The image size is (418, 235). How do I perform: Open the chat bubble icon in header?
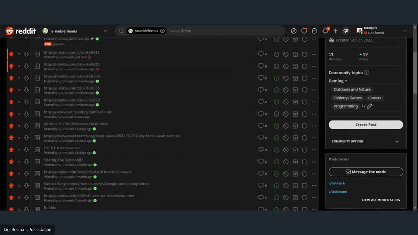pyautogui.click(x=314, y=31)
